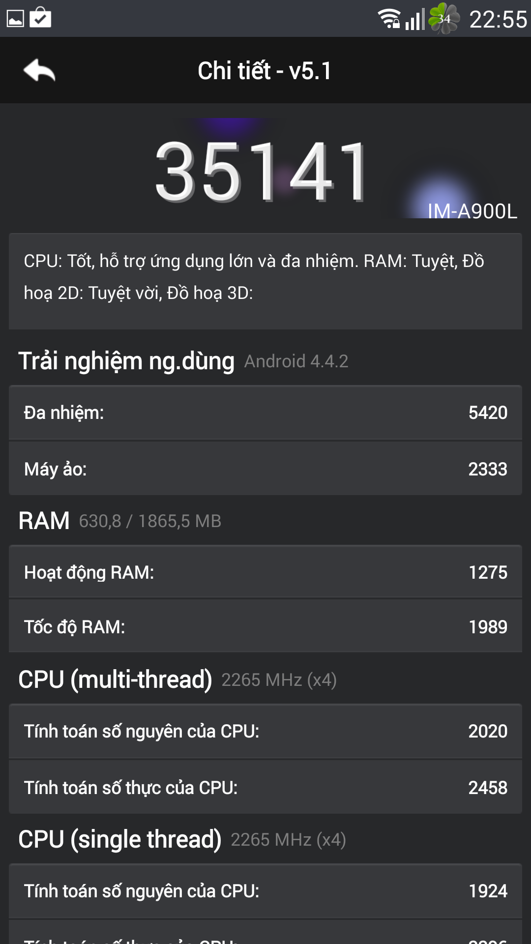The image size is (531, 944).
Task: Tap the checkmark bag notification icon
Action: [40, 18]
